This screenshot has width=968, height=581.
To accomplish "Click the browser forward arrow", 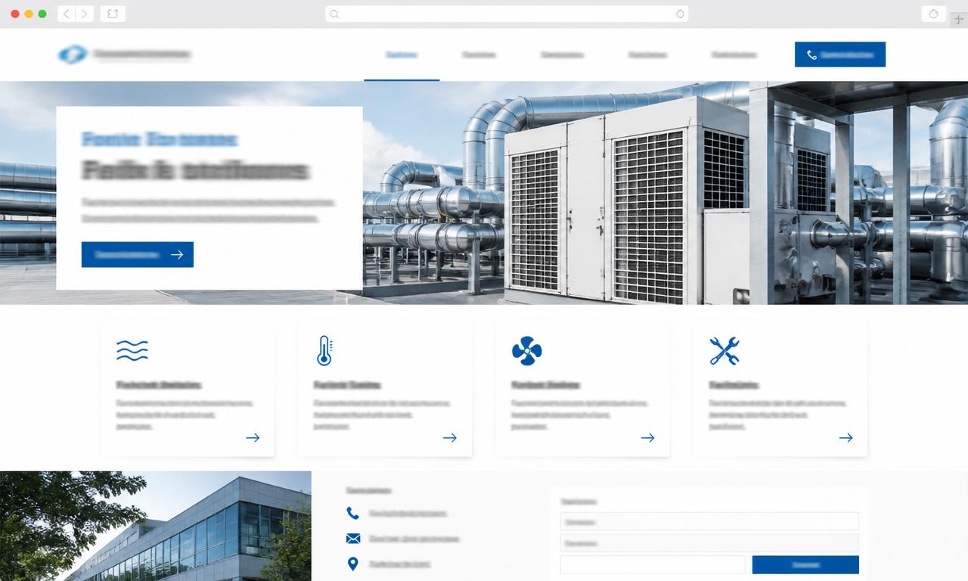I will click(x=85, y=14).
